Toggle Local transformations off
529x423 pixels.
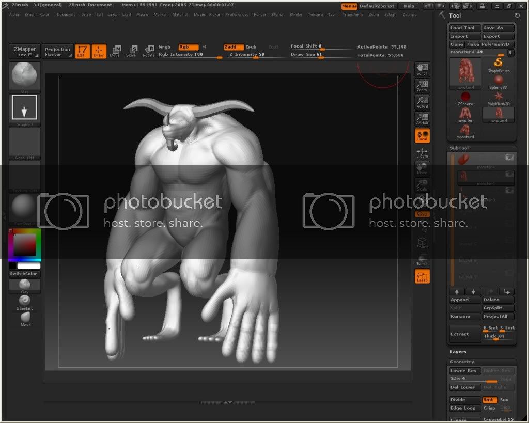422,135
